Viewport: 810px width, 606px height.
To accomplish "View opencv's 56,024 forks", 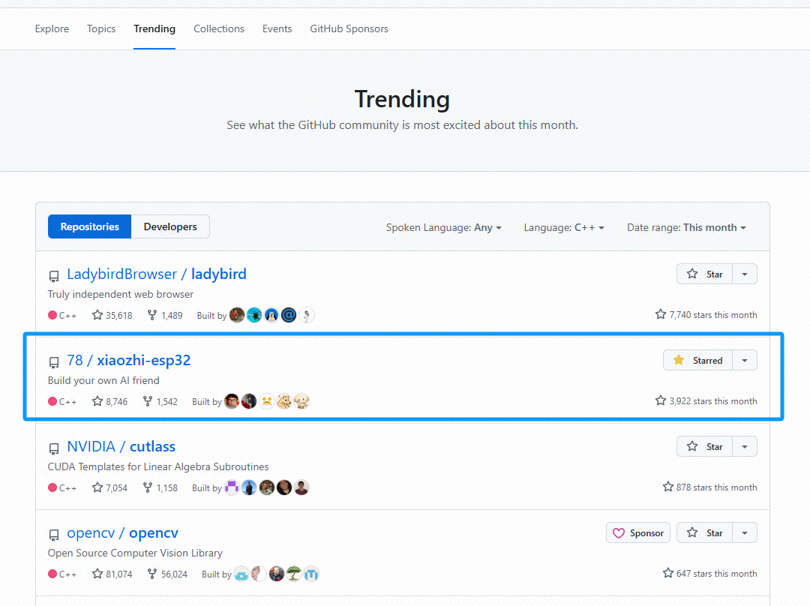I will click(x=167, y=574).
